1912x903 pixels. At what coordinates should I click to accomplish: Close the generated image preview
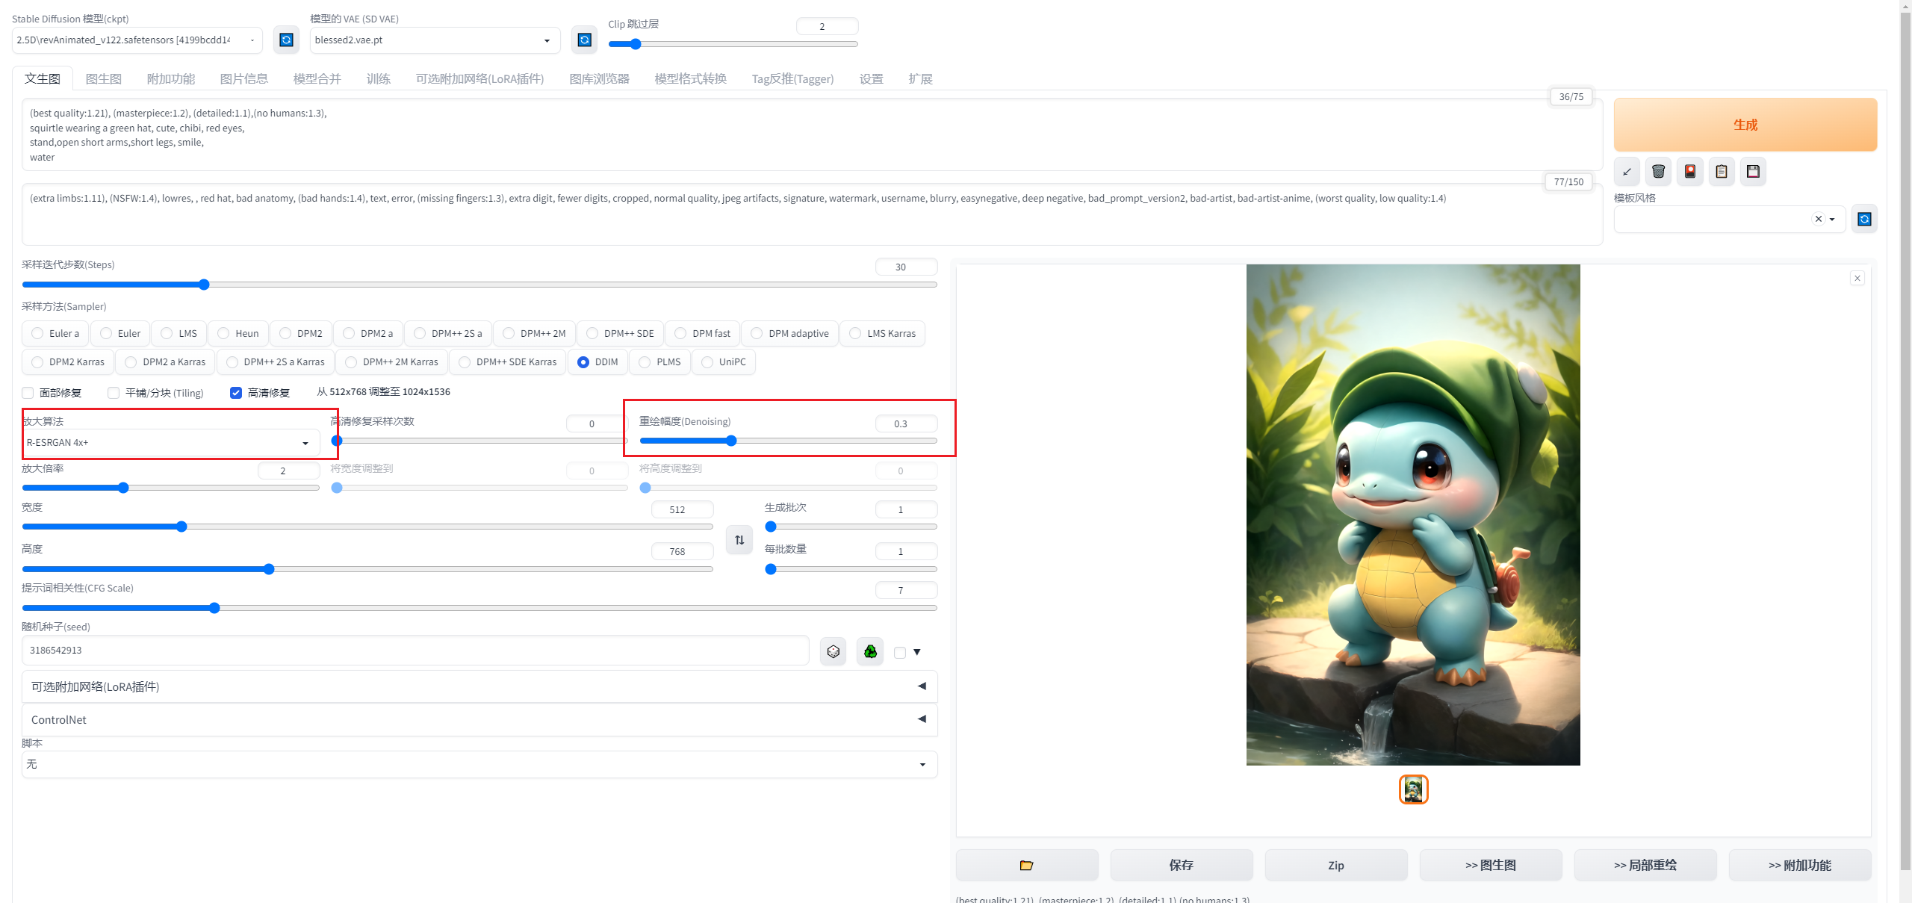click(1857, 278)
